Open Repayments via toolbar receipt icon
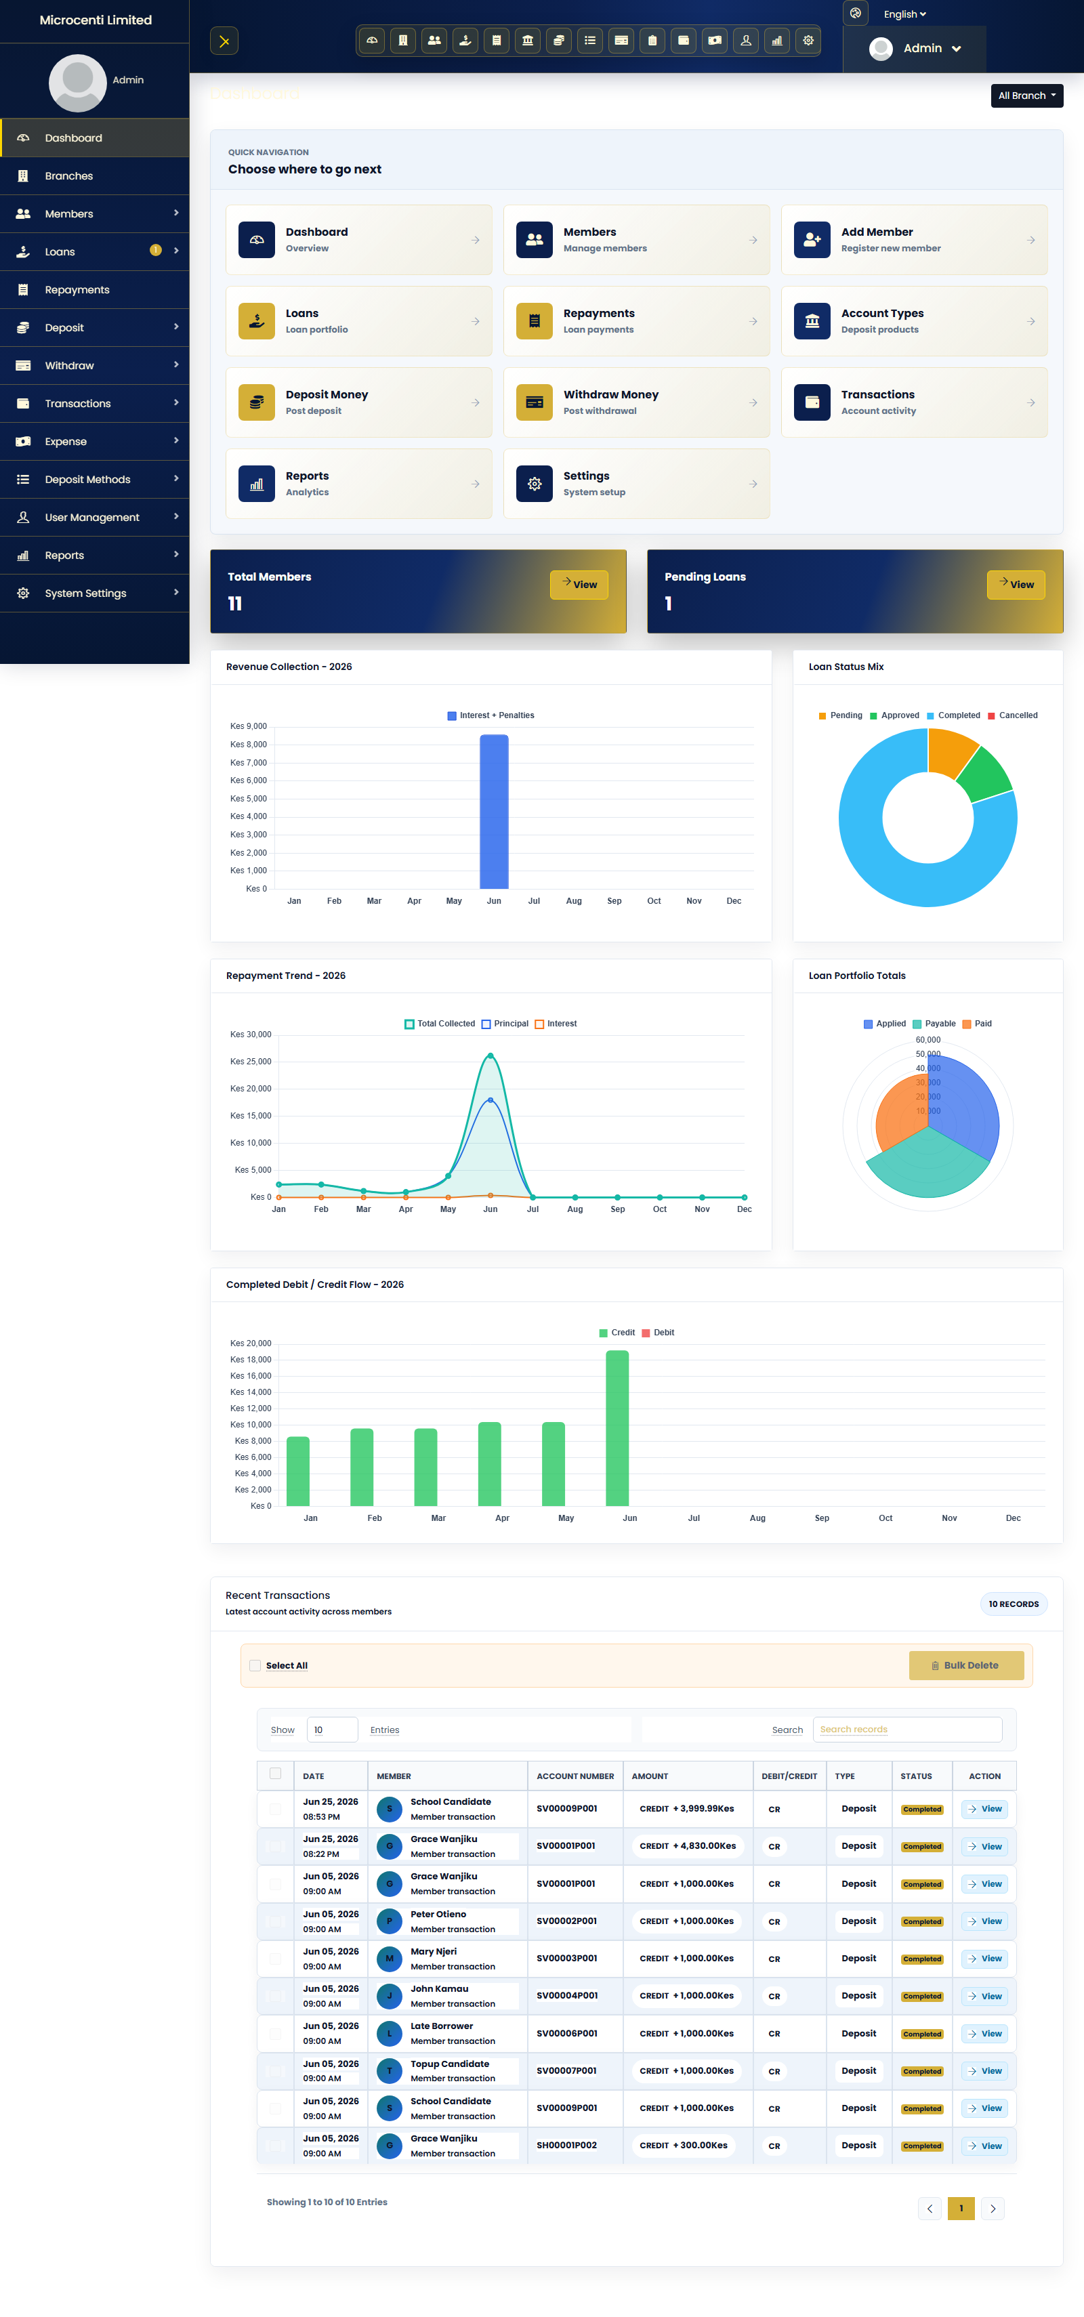Image resolution: width=1084 pixels, height=2317 pixels. (x=497, y=41)
